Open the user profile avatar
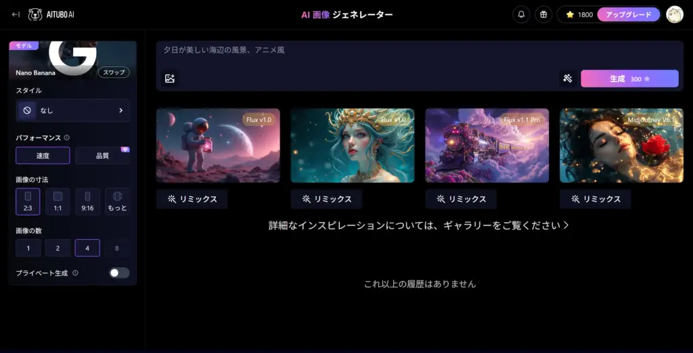The width and height of the screenshot is (693, 353). (x=674, y=14)
